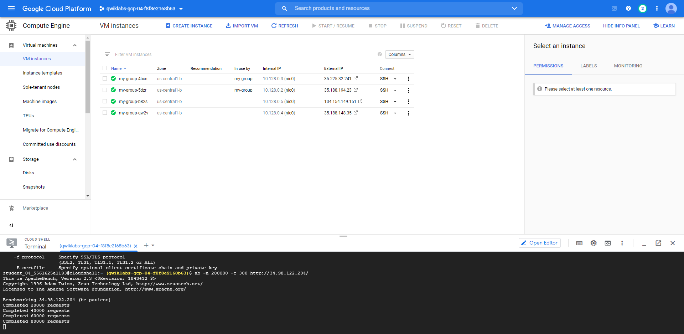The width and height of the screenshot is (684, 334).
Task: Open Cloud Shell more options three-dot menu
Action: [622, 243]
